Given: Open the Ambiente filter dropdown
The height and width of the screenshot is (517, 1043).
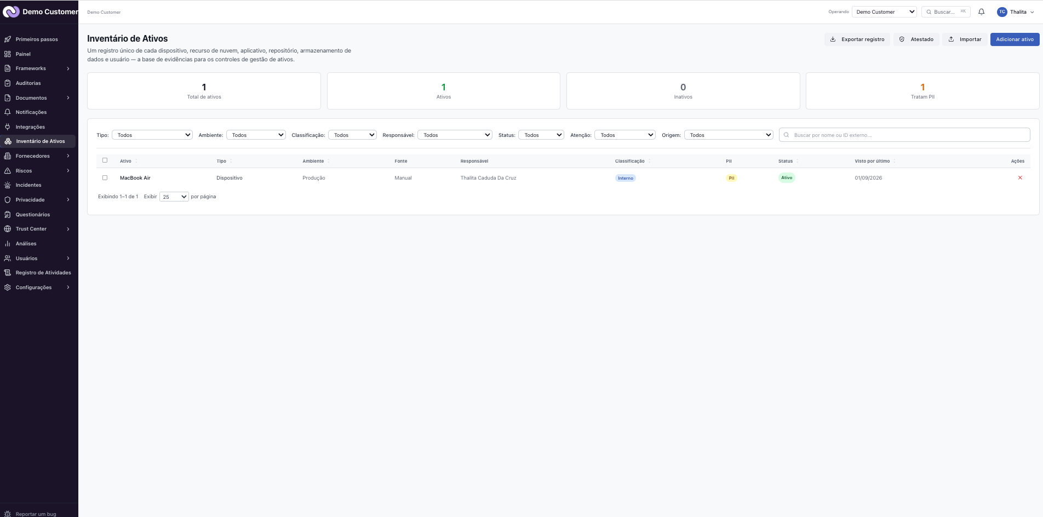Looking at the screenshot, I should (x=256, y=135).
